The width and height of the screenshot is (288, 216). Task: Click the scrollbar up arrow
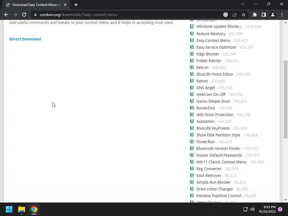(x=285, y=22)
